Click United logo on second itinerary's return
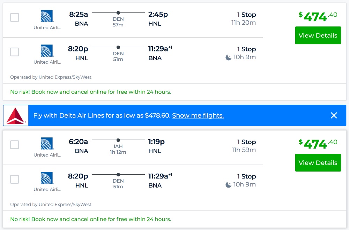 coord(47,178)
